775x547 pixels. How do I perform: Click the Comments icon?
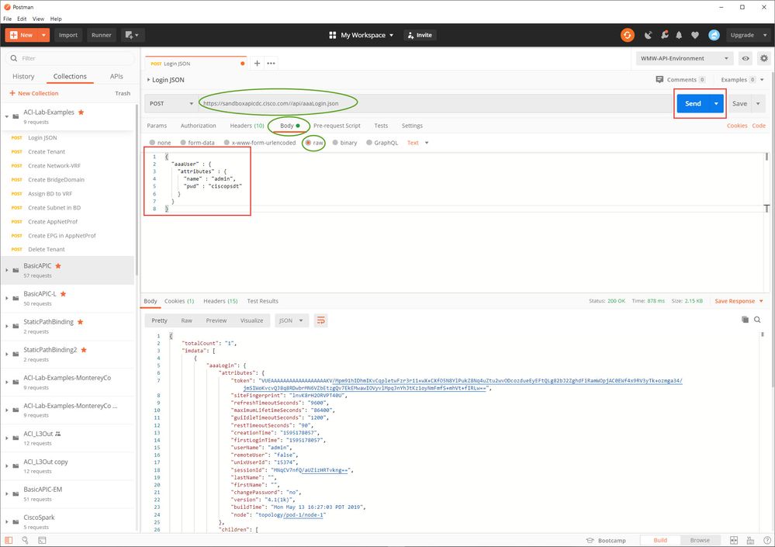[659, 80]
